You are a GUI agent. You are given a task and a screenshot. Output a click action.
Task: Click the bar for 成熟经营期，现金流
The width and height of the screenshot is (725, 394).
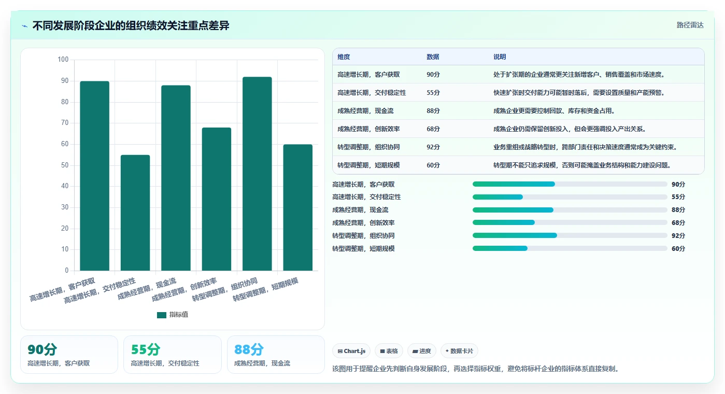point(176,178)
